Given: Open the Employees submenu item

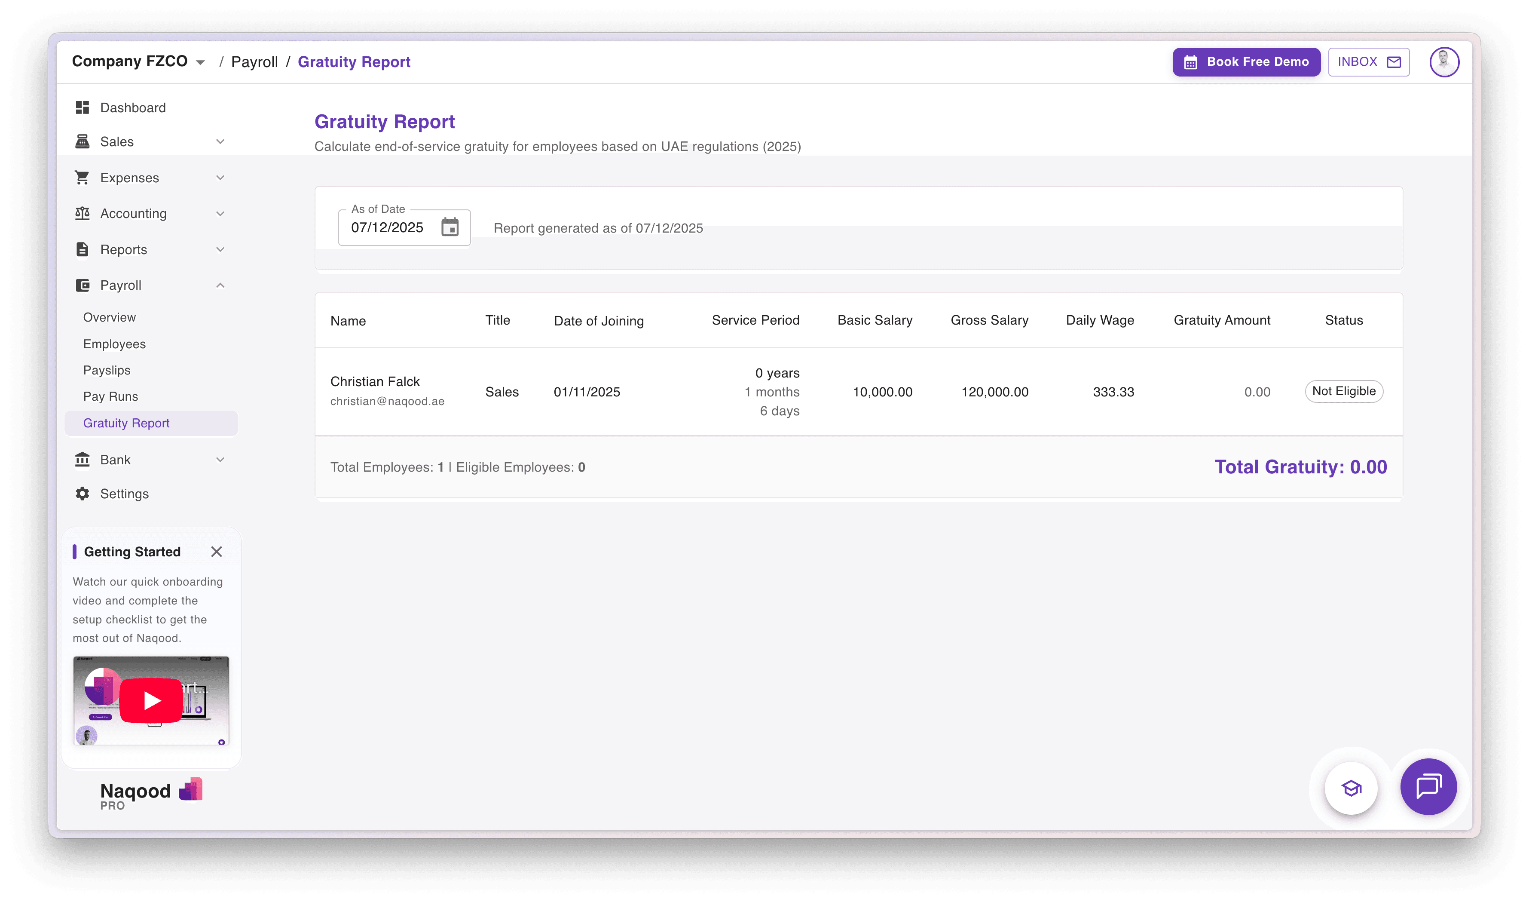Looking at the screenshot, I should 114,344.
